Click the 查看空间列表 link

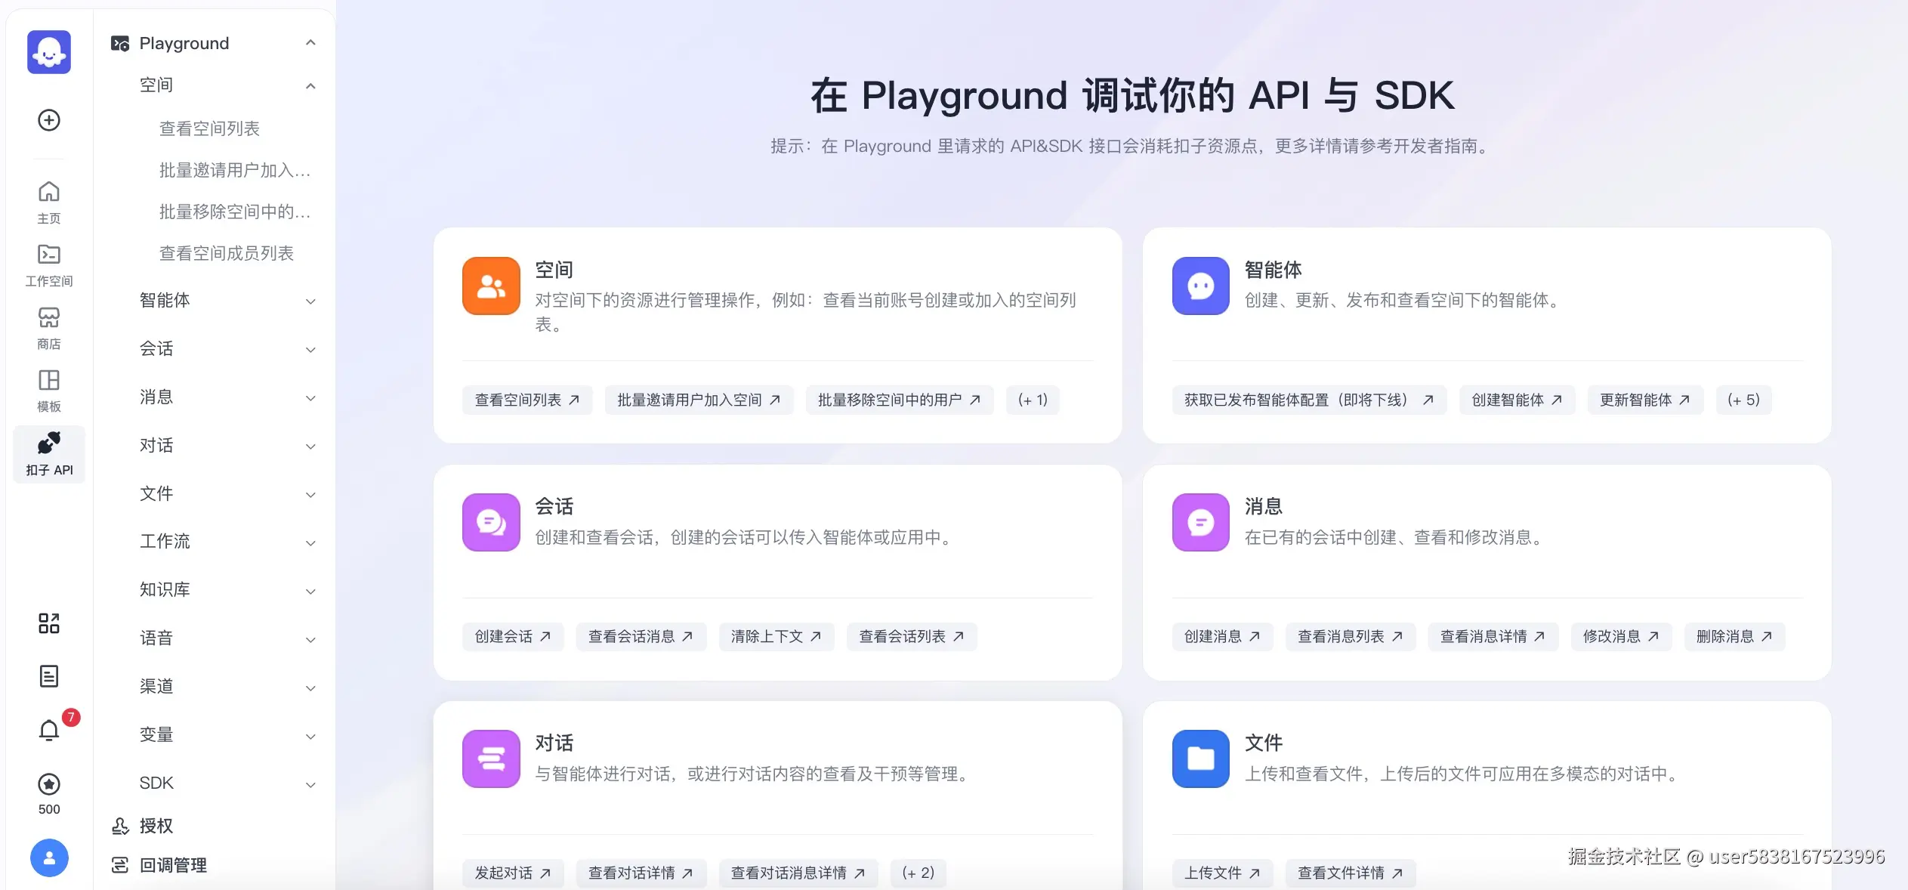(x=526, y=400)
